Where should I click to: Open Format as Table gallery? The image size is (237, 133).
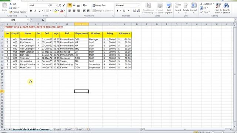pos(160,8)
